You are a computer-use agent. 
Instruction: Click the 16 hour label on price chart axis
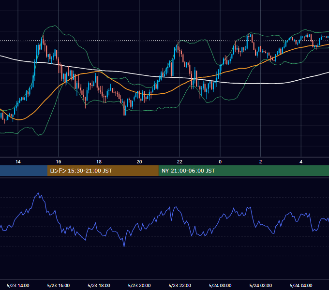pyautogui.click(x=59, y=162)
